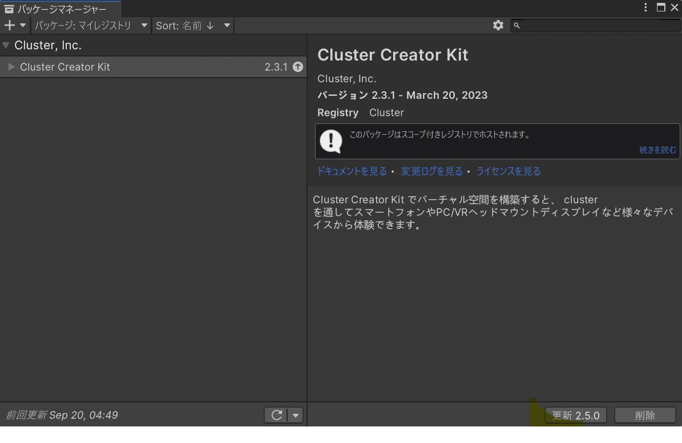The width and height of the screenshot is (682, 443).
Task: Open the window three-dot options menu
Action: pos(645,7)
